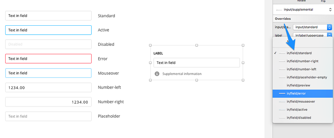Image resolution: width=334 pixels, height=138 pixels.
Task: Pick in/field/mouseover from the menu
Action: click(x=303, y=102)
